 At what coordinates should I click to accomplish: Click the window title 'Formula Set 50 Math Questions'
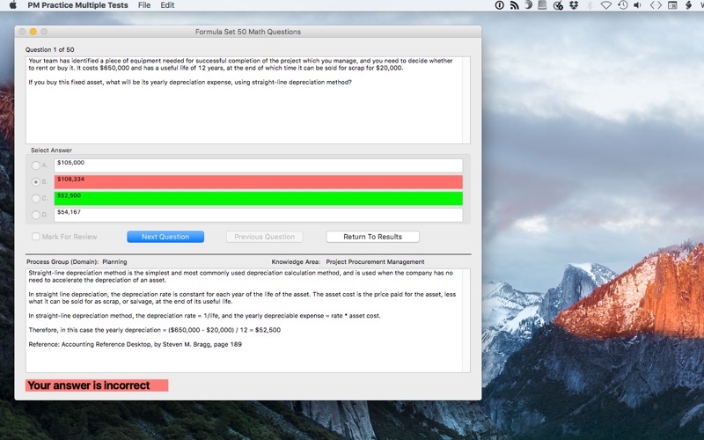click(248, 32)
